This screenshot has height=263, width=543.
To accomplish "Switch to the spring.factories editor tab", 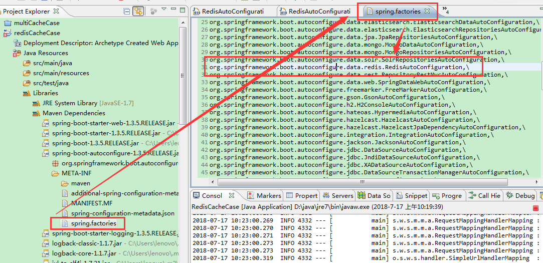I will [x=398, y=12].
